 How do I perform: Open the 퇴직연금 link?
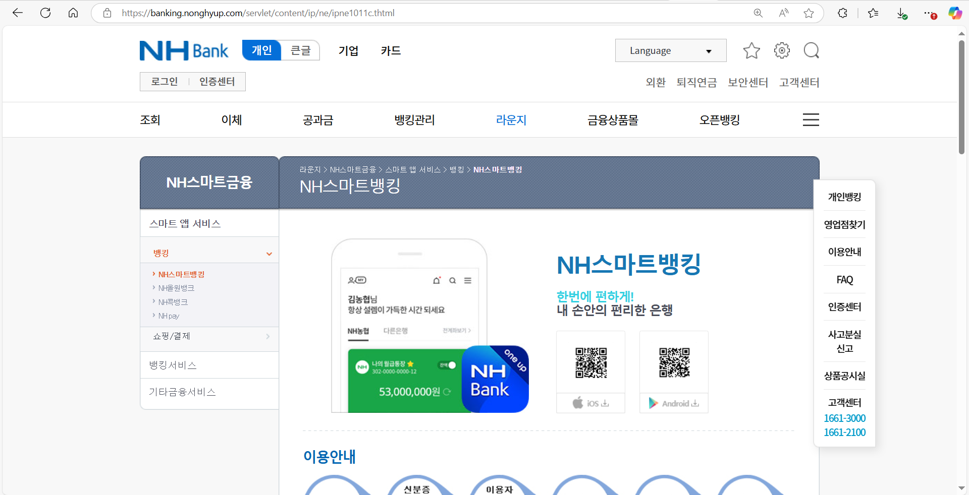pyautogui.click(x=696, y=82)
